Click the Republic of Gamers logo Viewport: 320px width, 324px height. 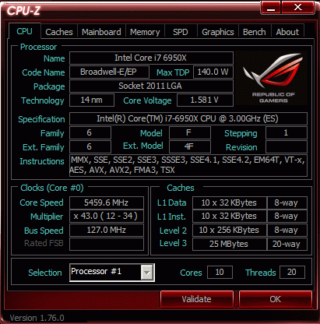pyautogui.click(x=272, y=78)
